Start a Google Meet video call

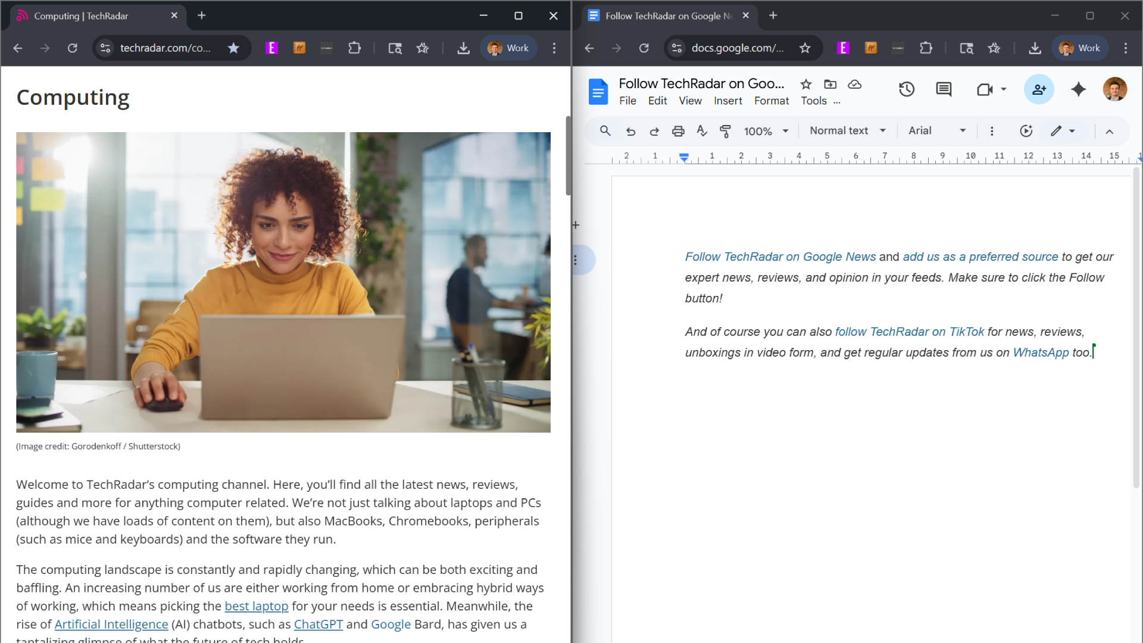[x=986, y=89]
